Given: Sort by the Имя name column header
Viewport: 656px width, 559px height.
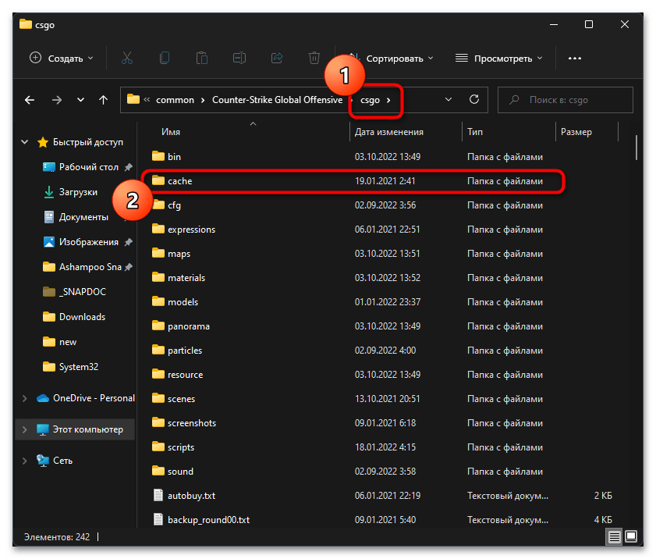Looking at the screenshot, I should [171, 132].
